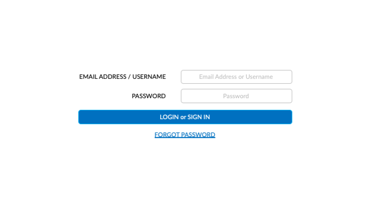The image size is (370, 208).
Task: Select the username text box
Action: pyautogui.click(x=236, y=77)
